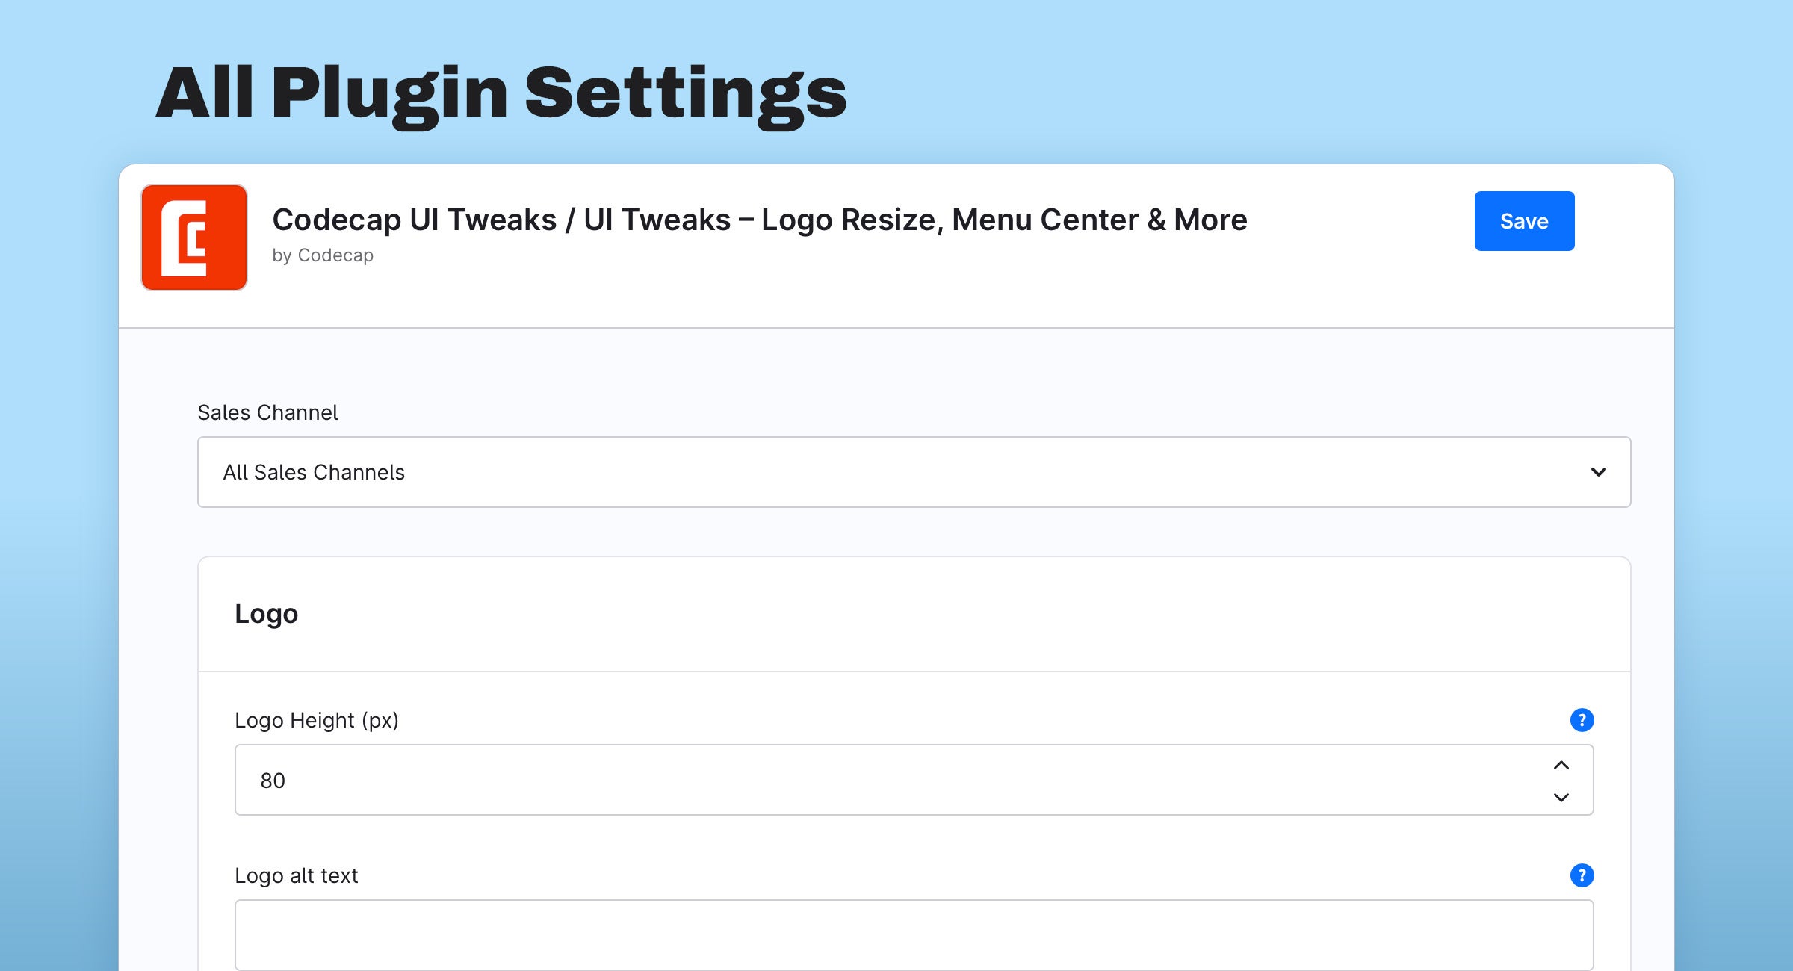Open the All Sales Channels select box

pyautogui.click(x=914, y=472)
